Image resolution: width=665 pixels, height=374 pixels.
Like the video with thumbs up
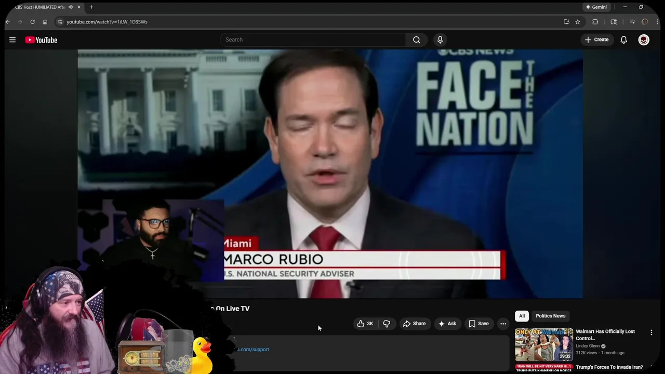(365, 324)
